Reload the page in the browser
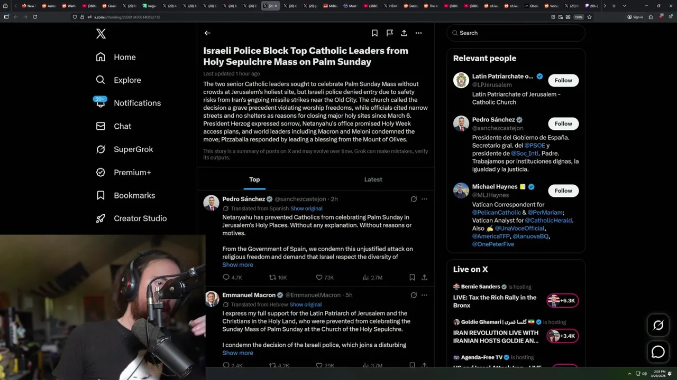The width and height of the screenshot is (677, 380). click(35, 17)
